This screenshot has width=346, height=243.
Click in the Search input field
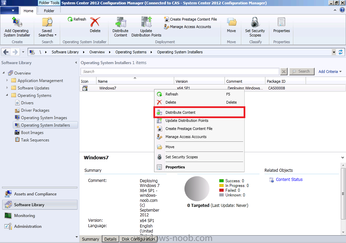[180, 72]
